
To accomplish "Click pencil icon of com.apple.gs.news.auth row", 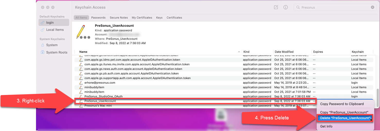I will (81, 69).
